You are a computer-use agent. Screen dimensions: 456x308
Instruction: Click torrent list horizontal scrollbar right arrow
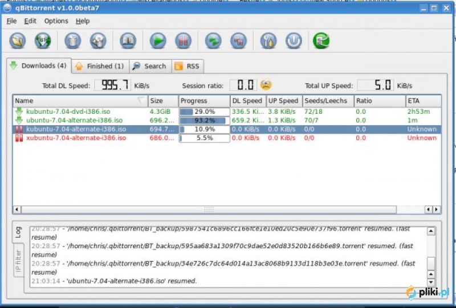coord(437,210)
